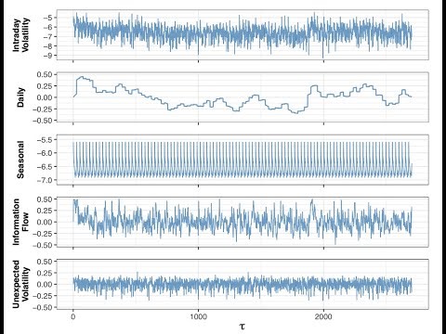This screenshot has height=334, width=446.
Task: Click the x-axis tick label '1000'
Action: pos(198,316)
